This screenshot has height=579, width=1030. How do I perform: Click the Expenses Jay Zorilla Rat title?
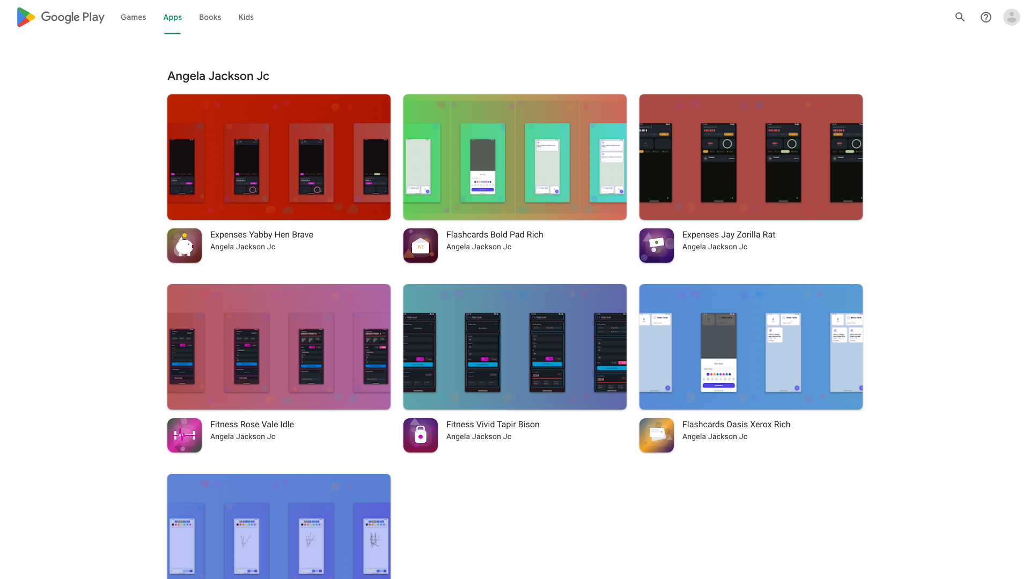pyautogui.click(x=729, y=235)
